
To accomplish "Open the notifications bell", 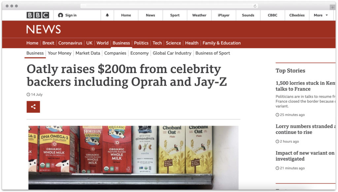I will point(107,15).
